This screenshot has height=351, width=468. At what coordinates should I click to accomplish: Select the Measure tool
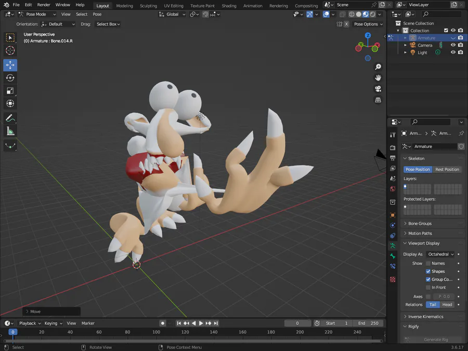tap(10, 131)
